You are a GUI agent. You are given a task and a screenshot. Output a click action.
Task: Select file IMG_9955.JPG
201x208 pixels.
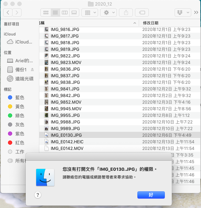120,115
